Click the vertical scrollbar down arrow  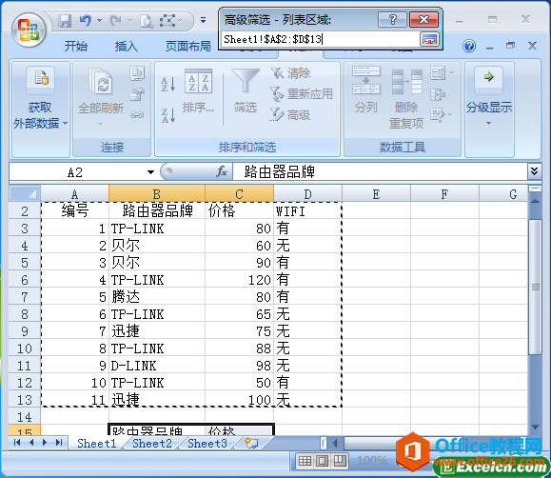(x=535, y=428)
